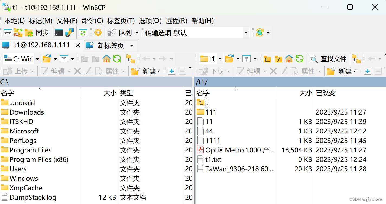Open the 远程(R) menu
This screenshot has width=386, height=204.
[176, 21]
